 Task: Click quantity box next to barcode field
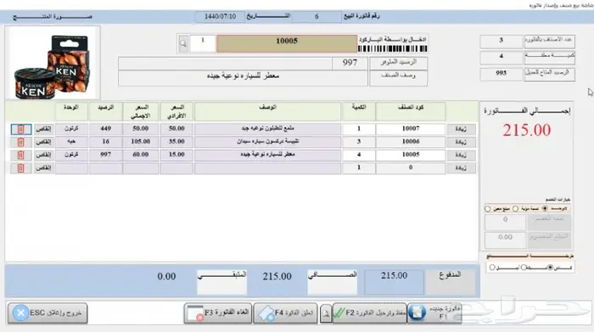coord(202,43)
